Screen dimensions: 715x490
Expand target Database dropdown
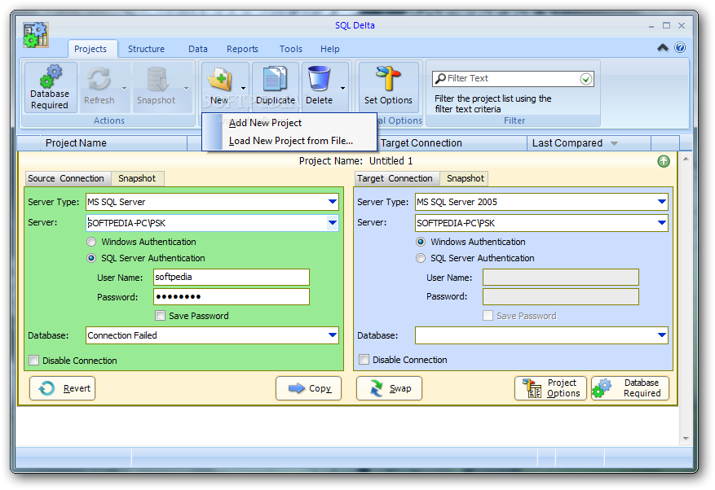click(x=662, y=335)
